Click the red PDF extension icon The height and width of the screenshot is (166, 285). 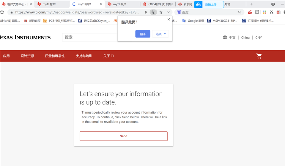click(x=278, y=12)
